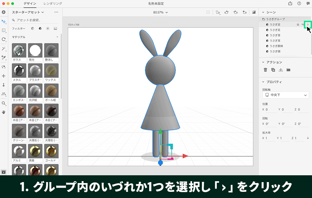Click the Share button in the top right
The width and height of the screenshot is (312, 198).
tap(289, 4)
